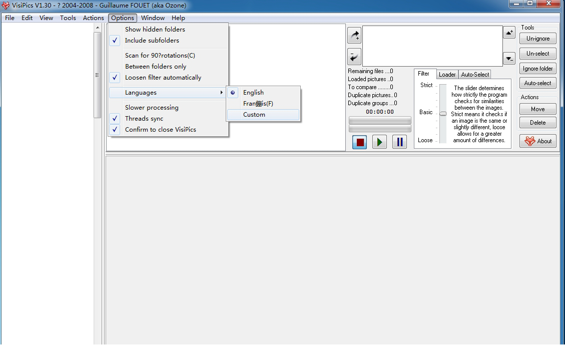Switch to the Auto-Select tab

pyautogui.click(x=475, y=75)
